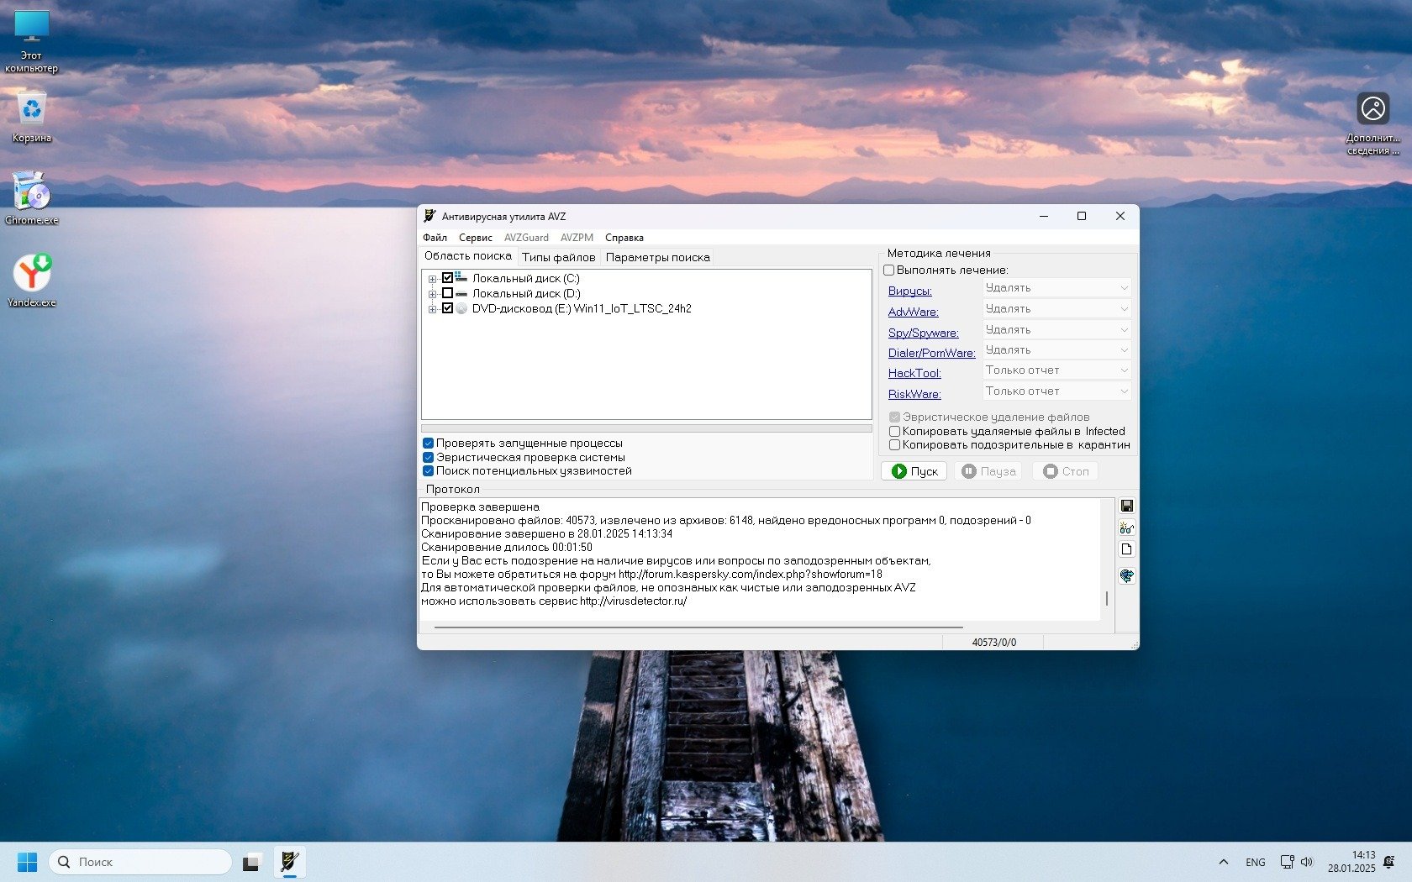Enable the Выполнять лечение checkbox
This screenshot has width=1412, height=882.
point(888,270)
